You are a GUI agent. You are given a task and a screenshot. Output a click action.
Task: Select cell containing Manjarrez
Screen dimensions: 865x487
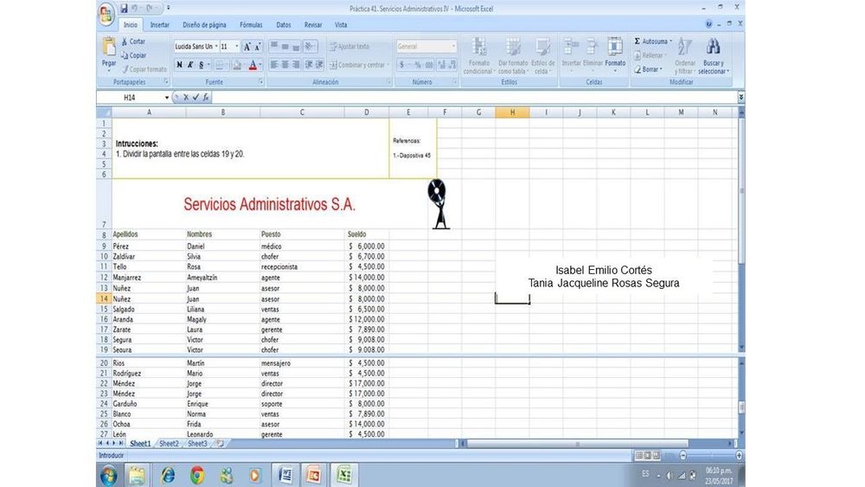click(130, 278)
